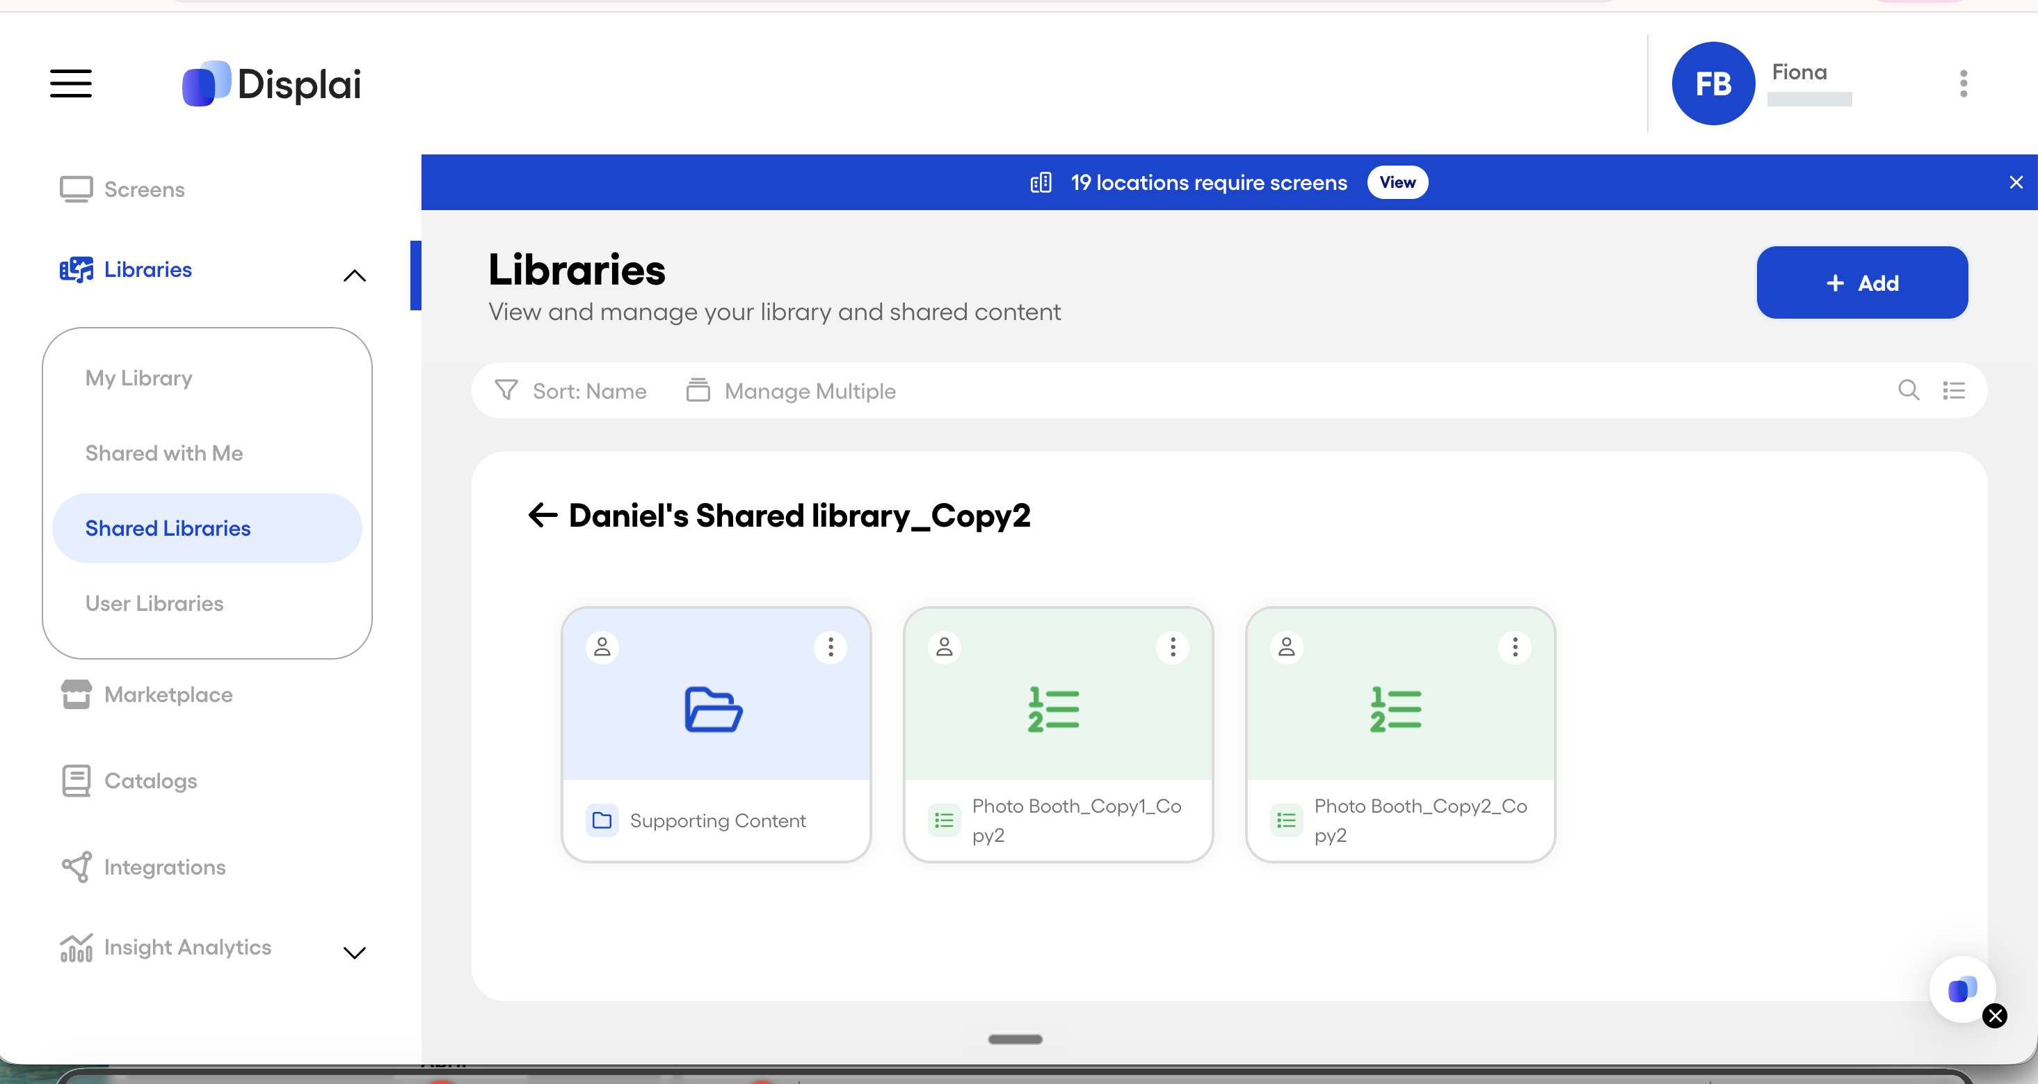Viewport: 2038px width, 1084px height.
Task: Select Shared Libraries
Action: pyautogui.click(x=207, y=528)
